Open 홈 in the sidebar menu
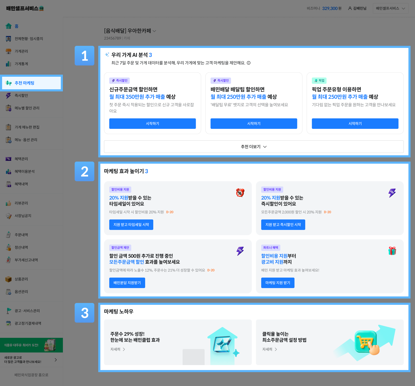Viewport: 415px width, 386px height. click(x=31, y=26)
